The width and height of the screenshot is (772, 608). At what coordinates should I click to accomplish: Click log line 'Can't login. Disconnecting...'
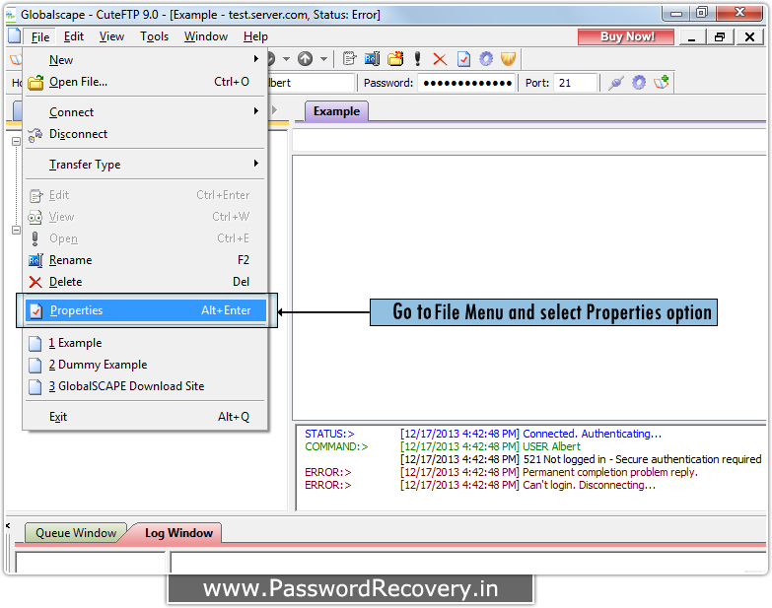(589, 485)
